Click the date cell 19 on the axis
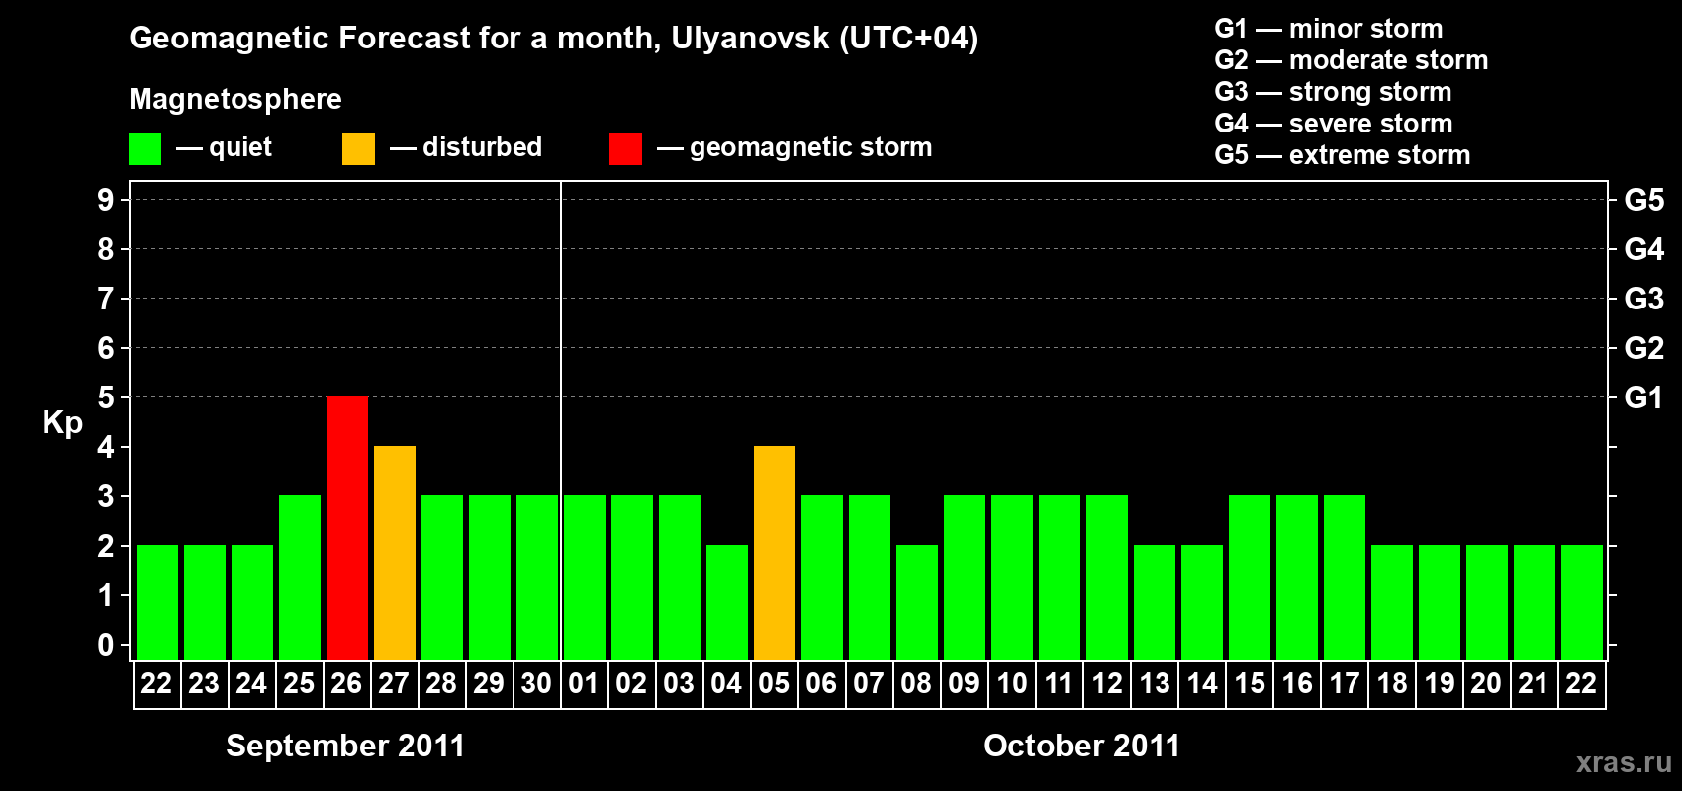 (1440, 684)
